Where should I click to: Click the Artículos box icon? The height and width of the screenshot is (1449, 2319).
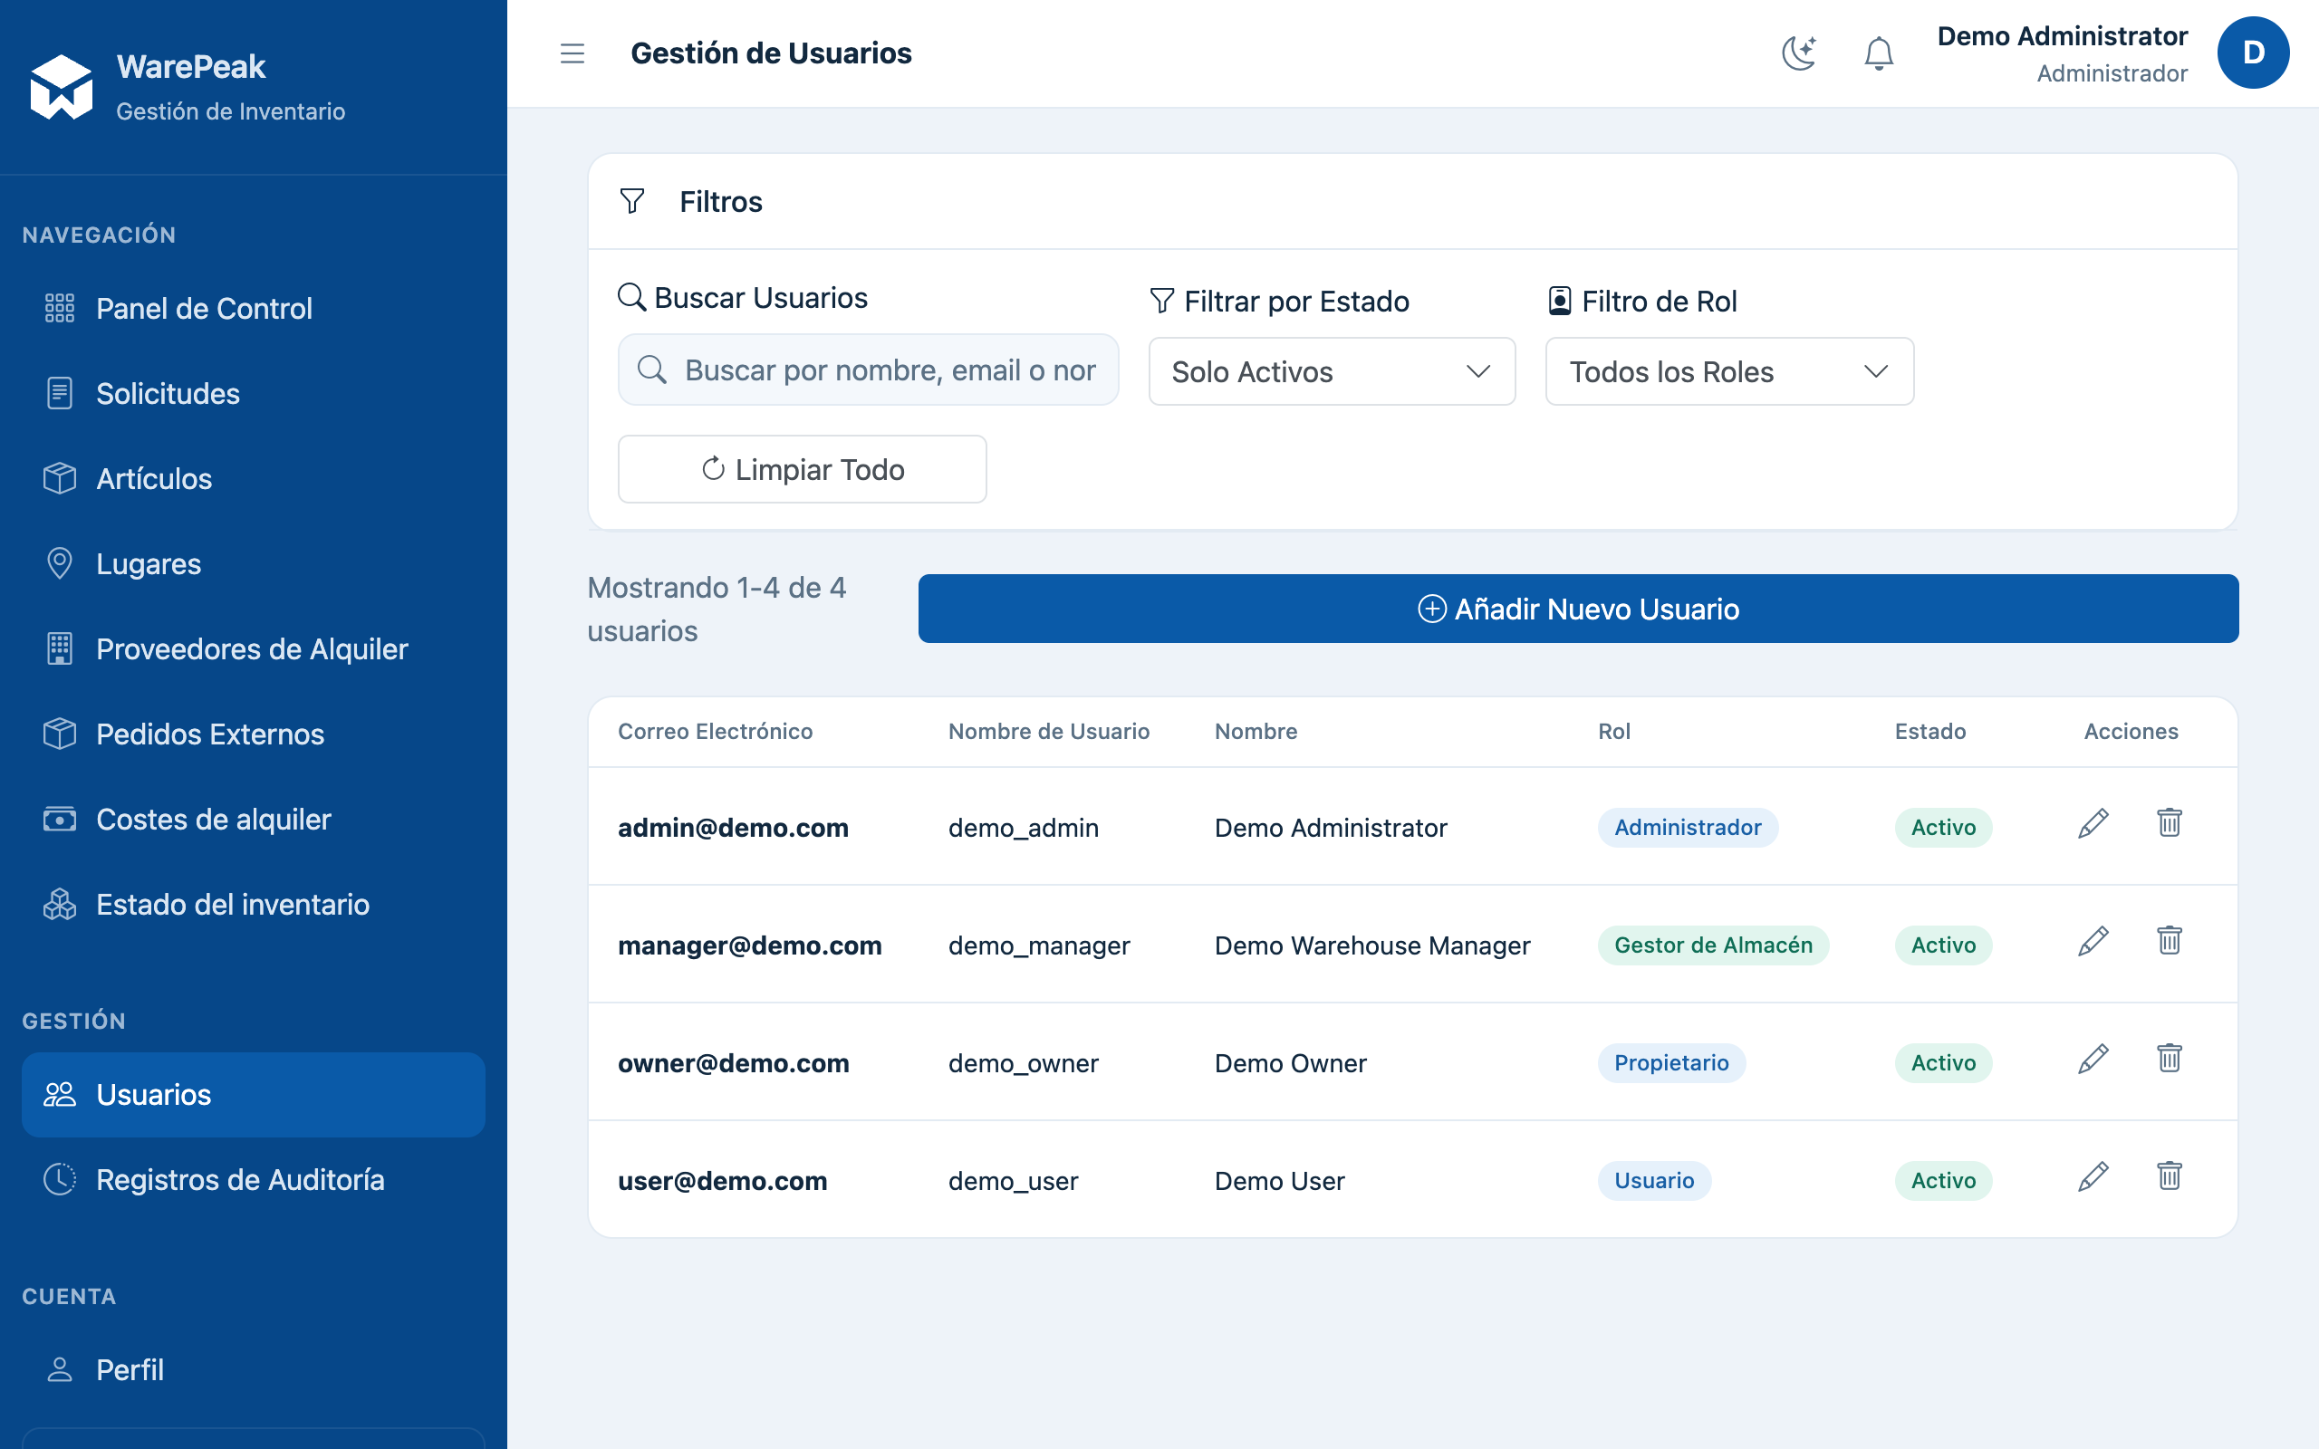coord(60,478)
